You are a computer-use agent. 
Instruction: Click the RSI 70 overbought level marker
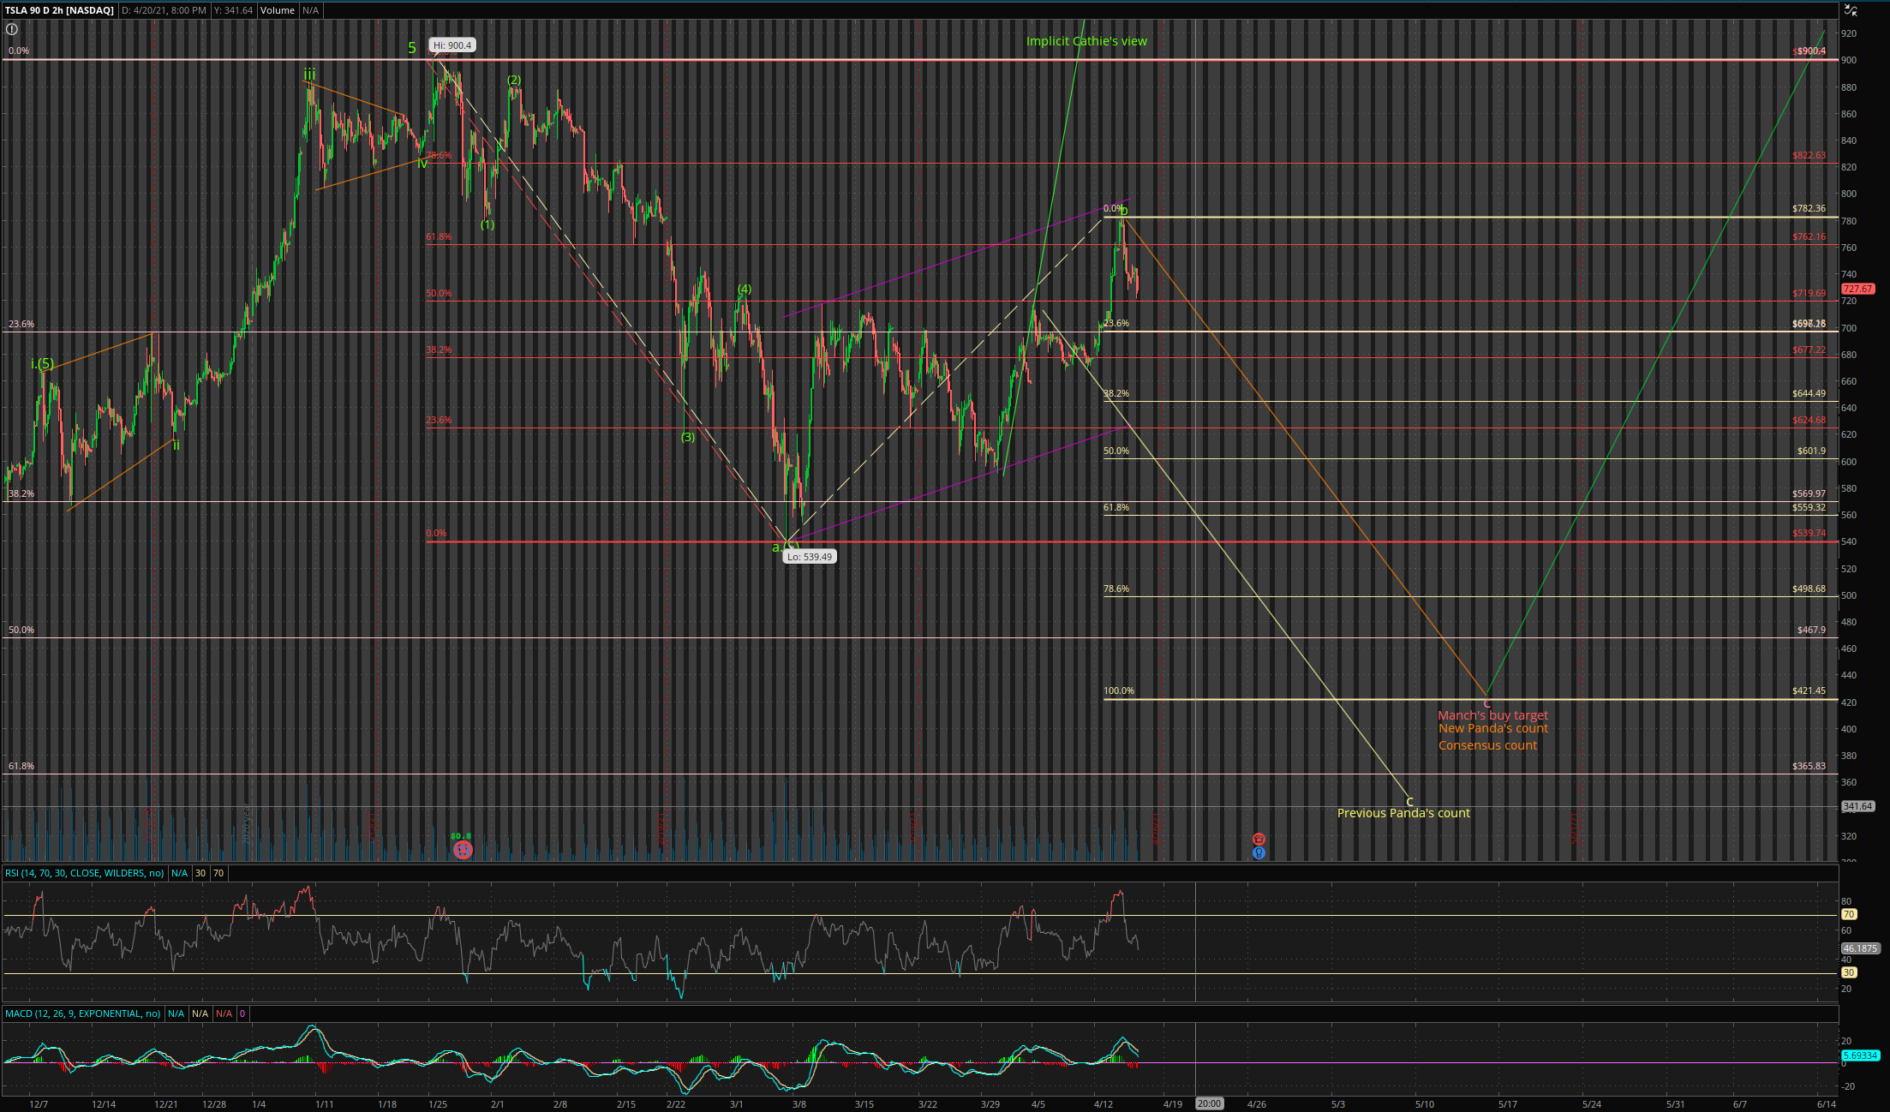click(1849, 915)
